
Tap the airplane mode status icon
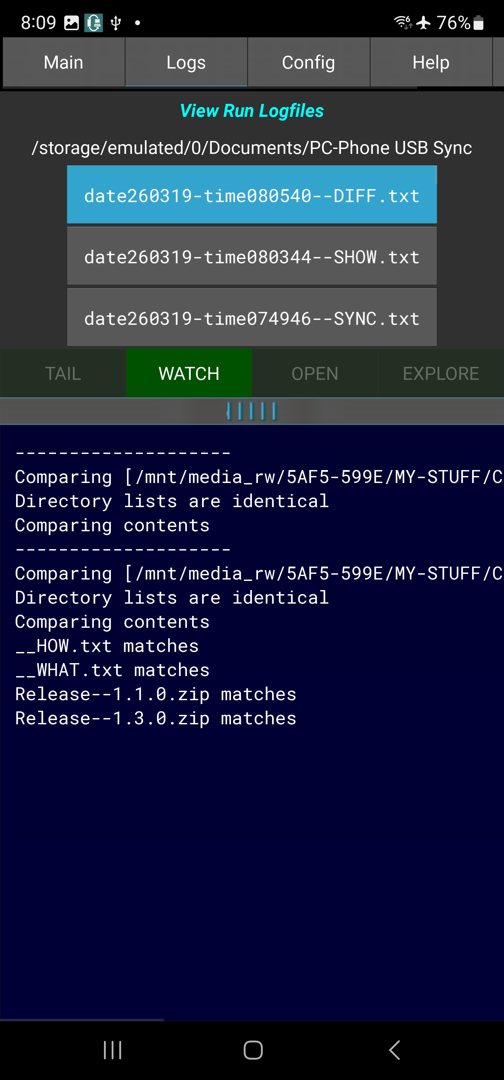[423, 23]
